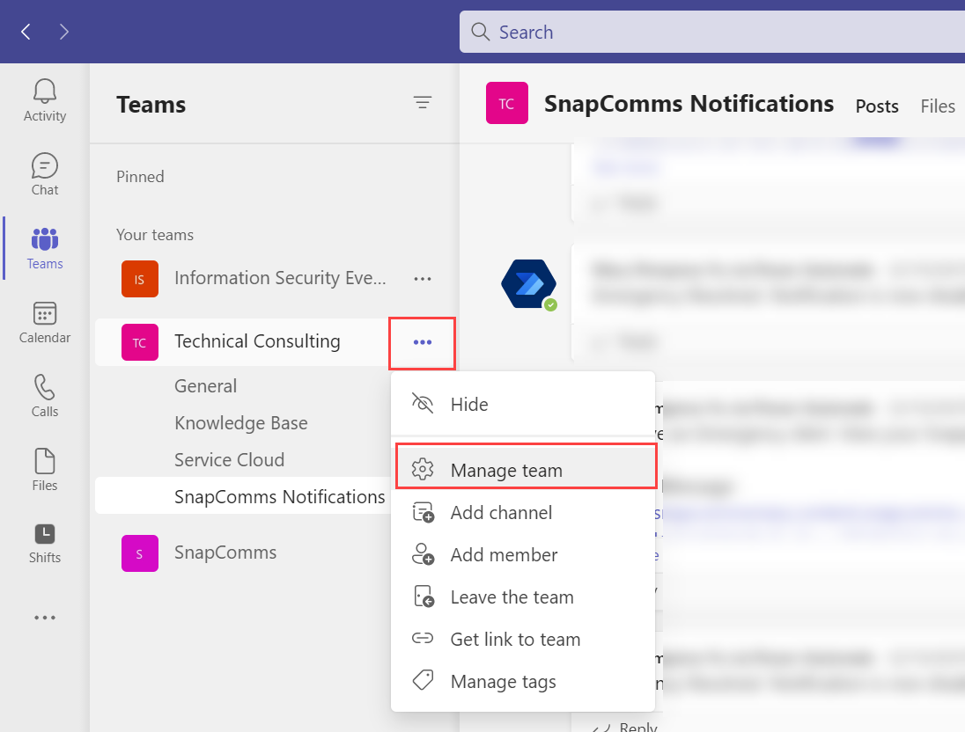Open the Activity bell in sidebar

point(45,100)
